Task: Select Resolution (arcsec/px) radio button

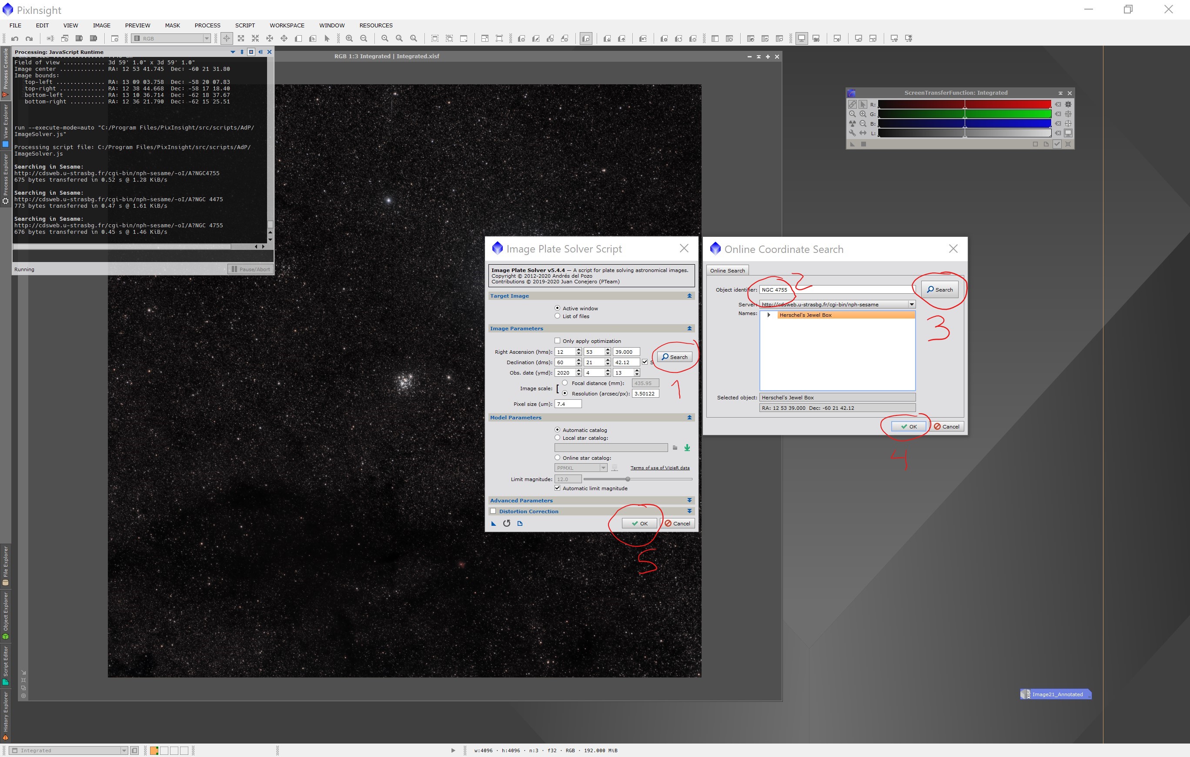Action: (565, 394)
